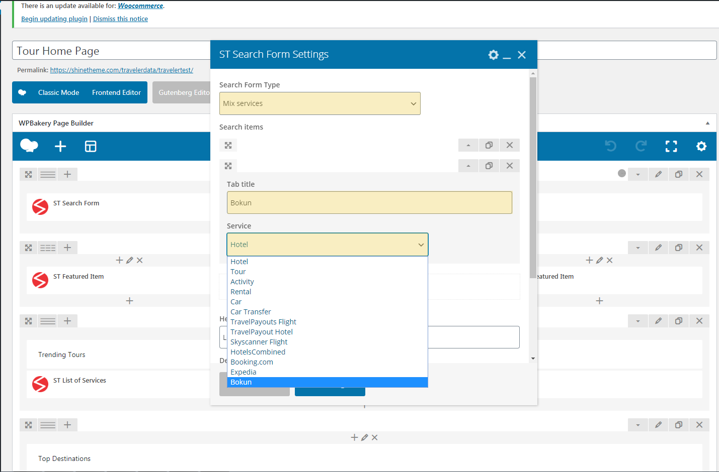Image resolution: width=719 pixels, height=472 pixels.
Task: Select the highlighted Bokun option
Action: pyautogui.click(x=328, y=382)
